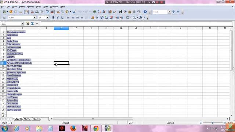Align cell contents right
This screenshot has height=132, width=235.
[77, 18]
